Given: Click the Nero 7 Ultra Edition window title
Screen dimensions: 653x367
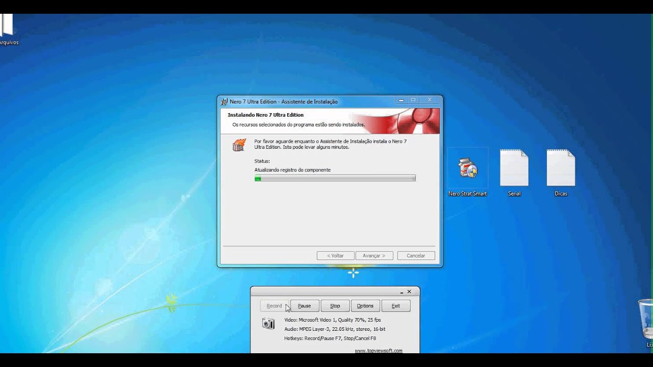Looking at the screenshot, I should (x=284, y=101).
